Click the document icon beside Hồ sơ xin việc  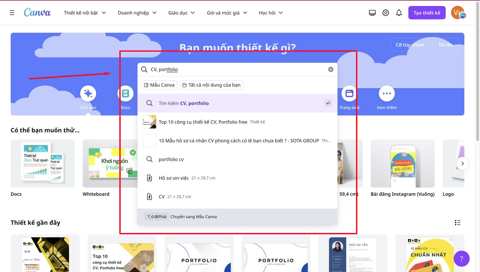[150, 178]
